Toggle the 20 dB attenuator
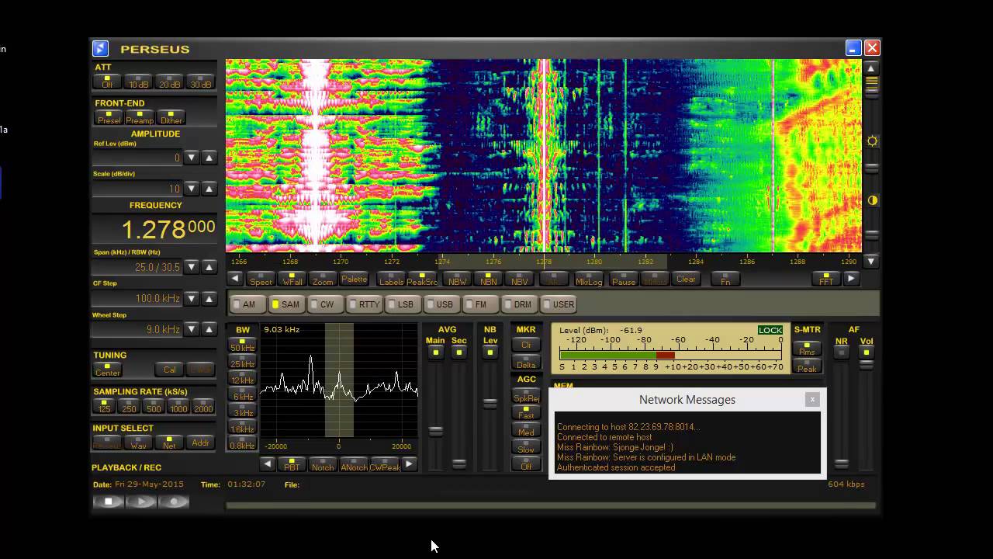 170,82
